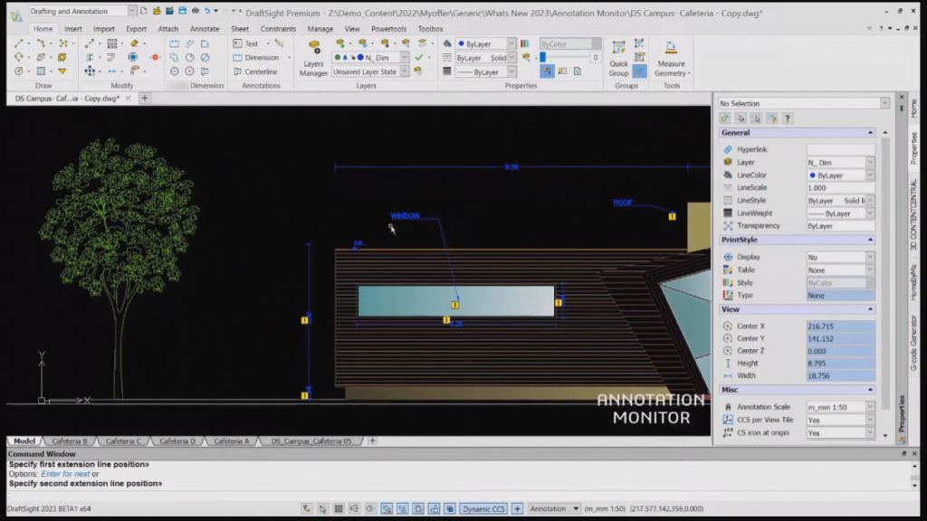Open the Cafeteria B model tab

coord(72,441)
